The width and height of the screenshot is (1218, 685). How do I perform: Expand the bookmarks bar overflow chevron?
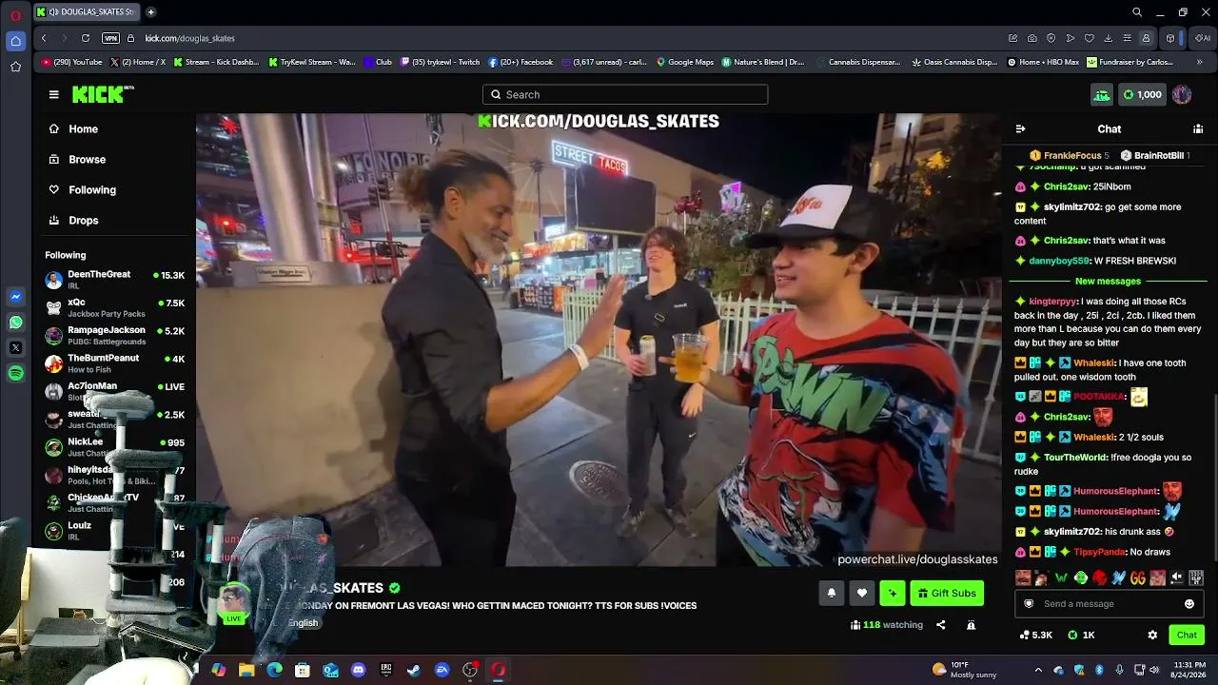(1199, 62)
